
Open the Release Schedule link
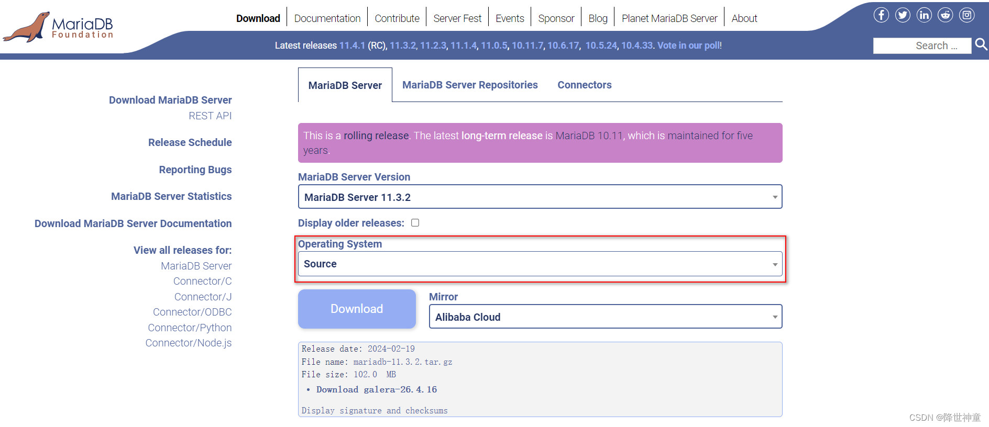pos(190,142)
